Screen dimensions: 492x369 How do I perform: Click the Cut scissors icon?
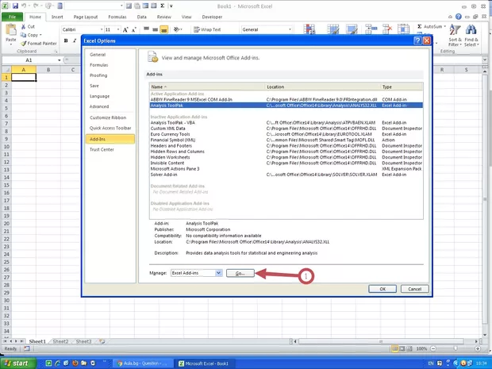tap(22, 26)
